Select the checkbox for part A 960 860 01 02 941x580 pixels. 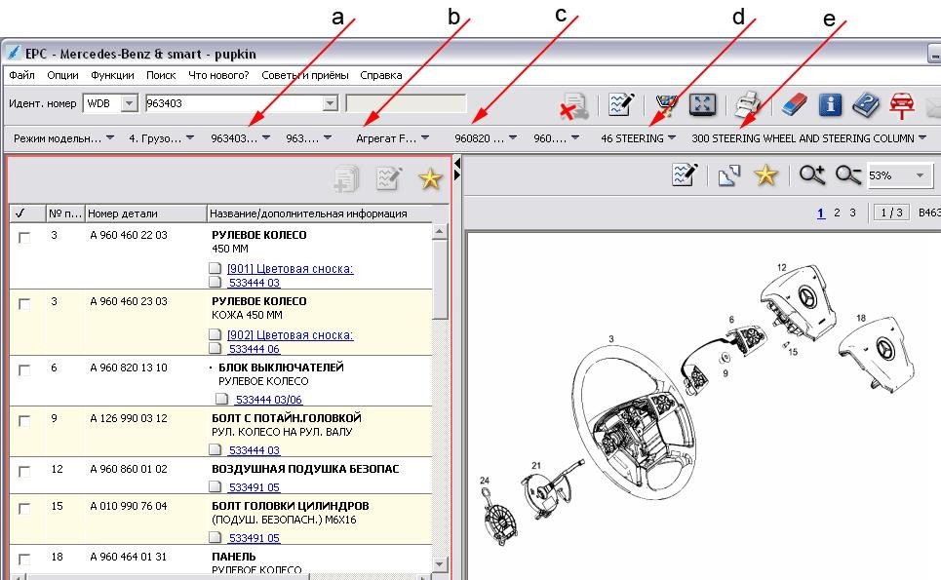click(x=24, y=472)
